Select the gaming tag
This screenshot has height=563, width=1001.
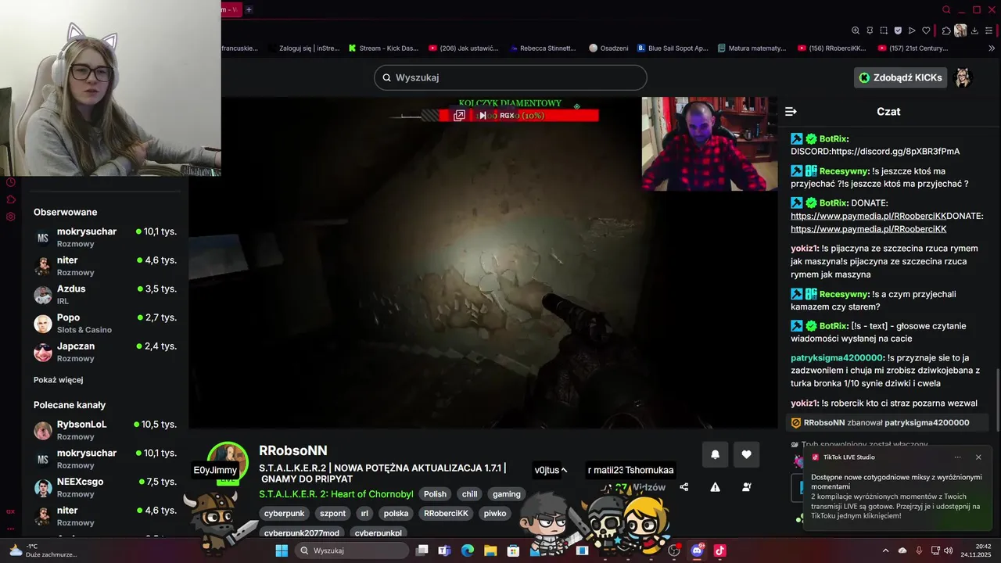coord(506,494)
